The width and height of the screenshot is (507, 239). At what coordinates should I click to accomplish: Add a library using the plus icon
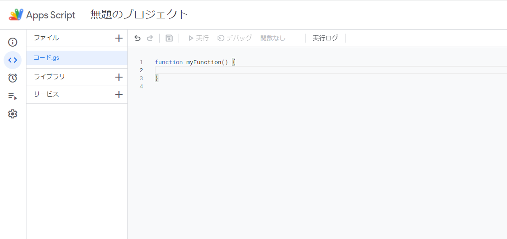(x=119, y=77)
